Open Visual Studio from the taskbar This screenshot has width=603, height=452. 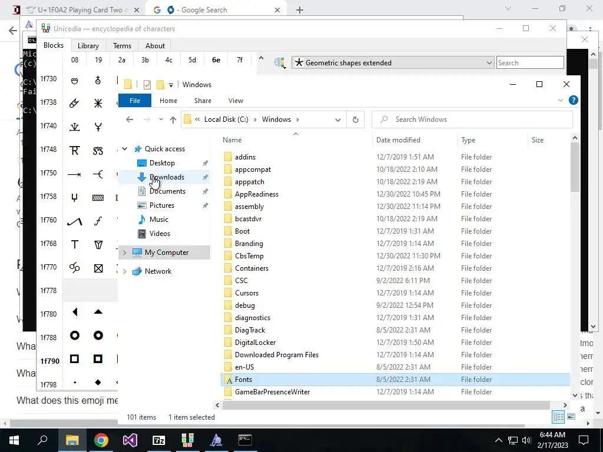(x=130, y=440)
